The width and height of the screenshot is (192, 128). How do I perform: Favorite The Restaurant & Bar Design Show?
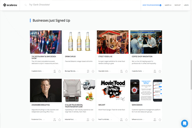60,71
